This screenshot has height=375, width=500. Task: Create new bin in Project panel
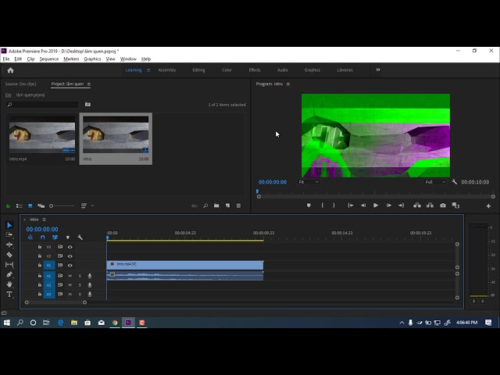pos(216,205)
